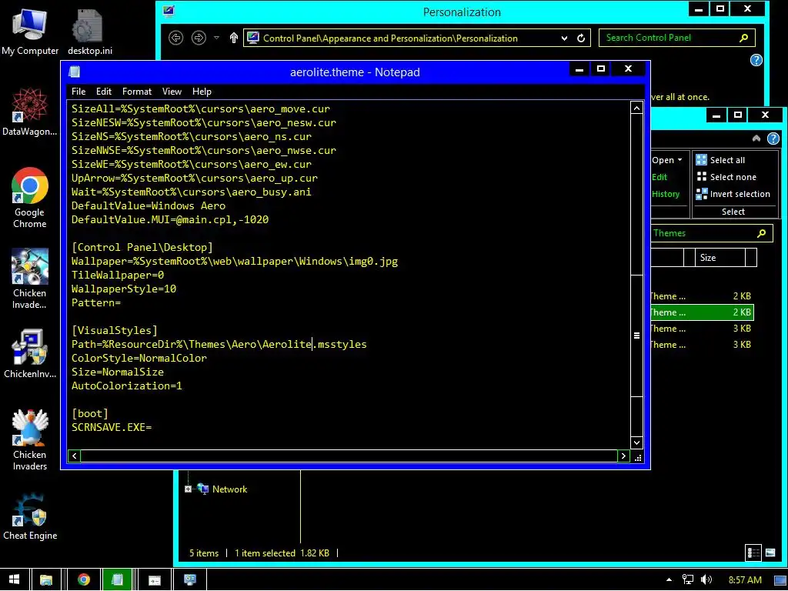Click History in the Explorer ribbon
This screenshot has width=788, height=591.
666,194
